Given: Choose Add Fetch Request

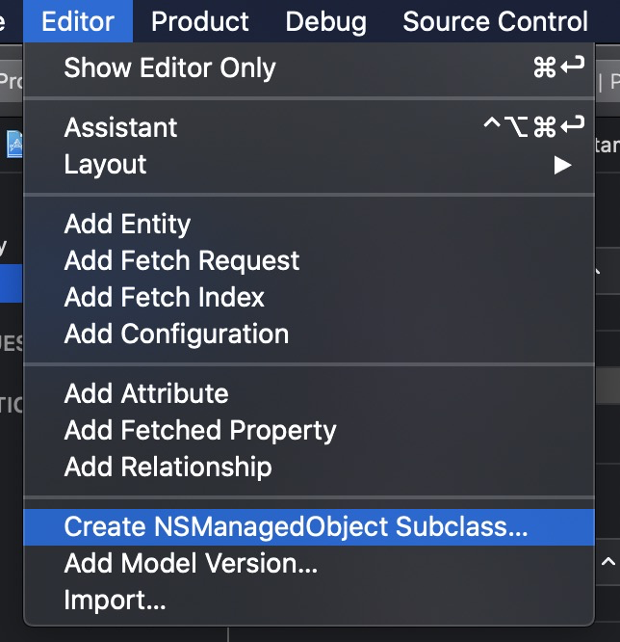Looking at the screenshot, I should [309, 260].
